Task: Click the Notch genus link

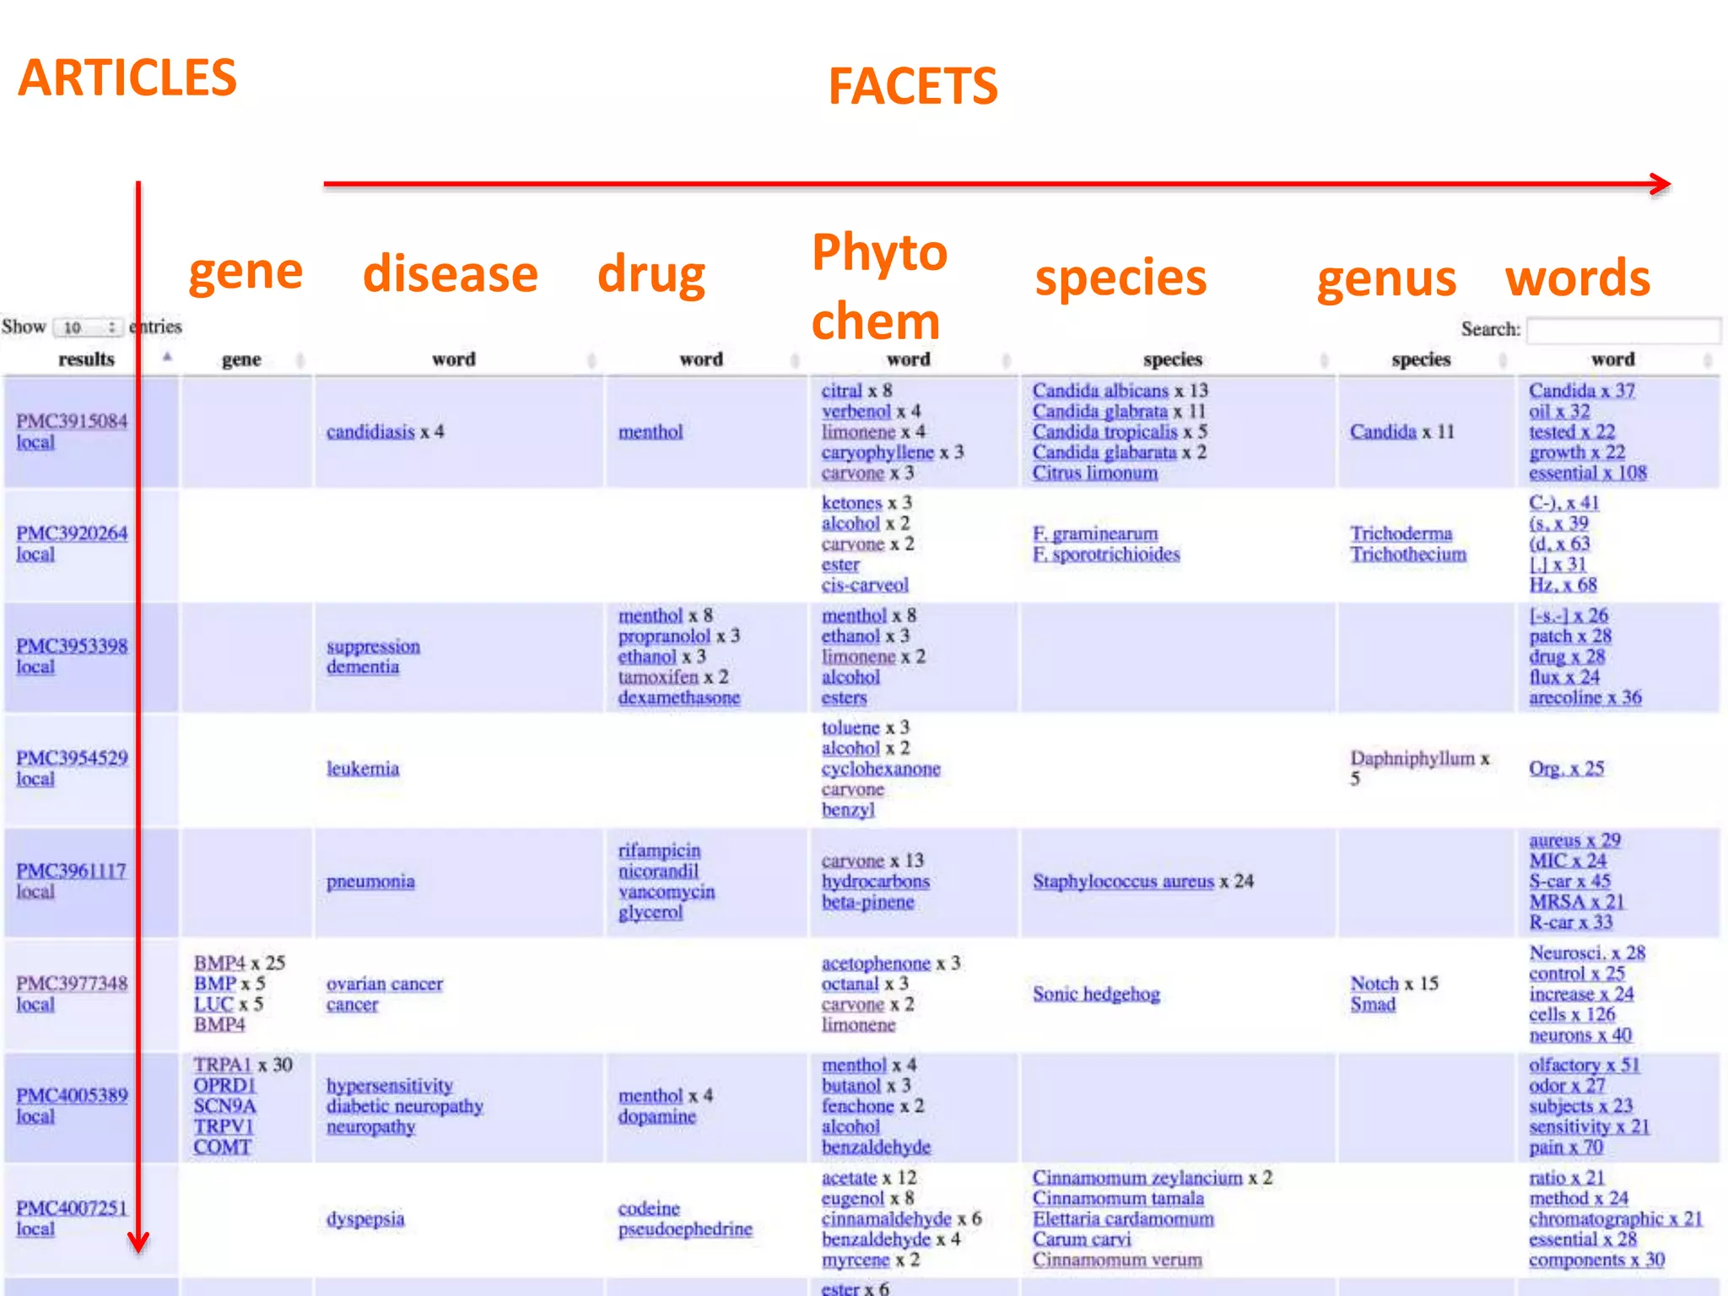Action: [1374, 984]
